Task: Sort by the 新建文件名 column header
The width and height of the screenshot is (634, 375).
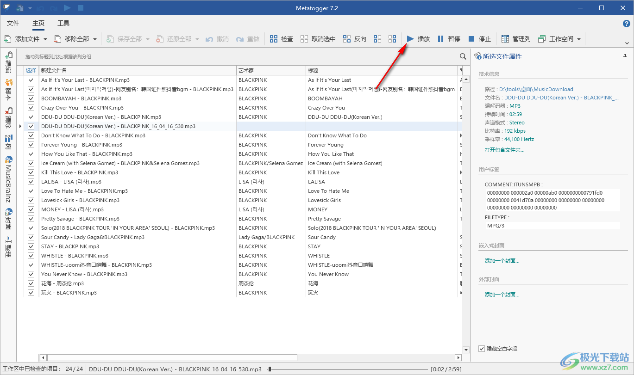Action: tap(138, 70)
